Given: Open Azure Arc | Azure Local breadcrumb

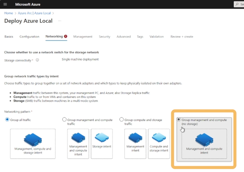Looking at the screenshot, I should (x=34, y=13).
